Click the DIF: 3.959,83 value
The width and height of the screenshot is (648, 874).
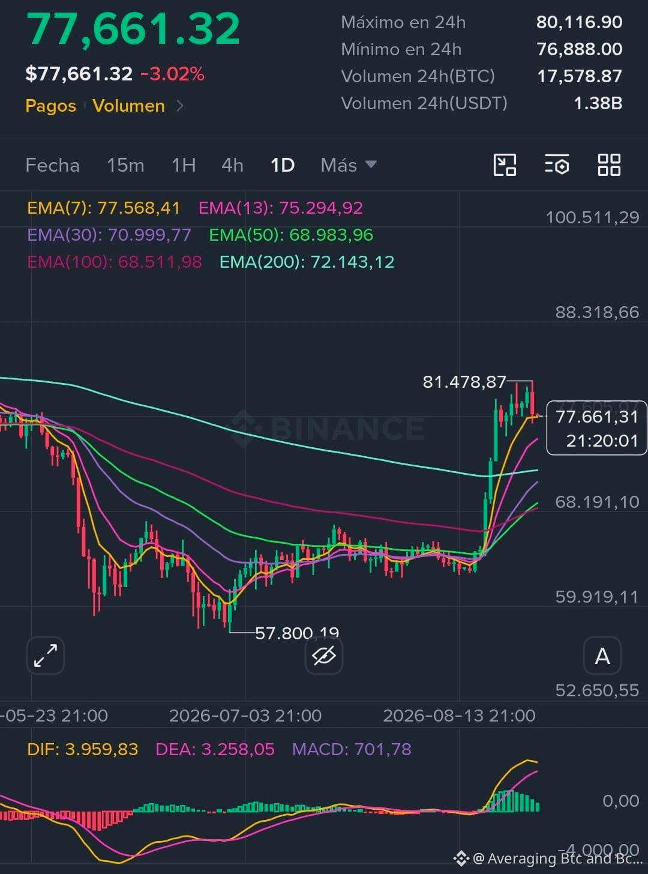[83, 749]
